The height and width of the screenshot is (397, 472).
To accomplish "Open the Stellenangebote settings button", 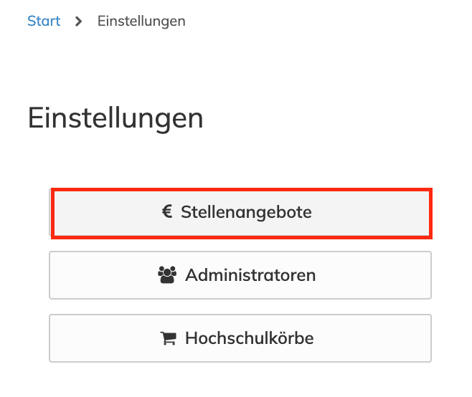I will [x=240, y=213].
